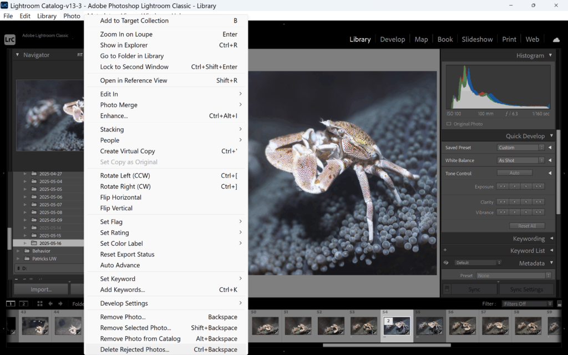
Task: Decrease Vibrance by a small step
Action: [515, 212]
